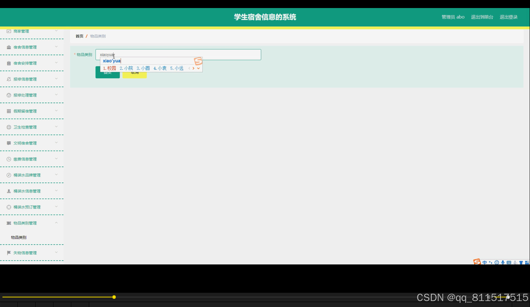Click 物品类别 breadcrumb text
Viewport: 530px width, 307px height.
pos(98,36)
